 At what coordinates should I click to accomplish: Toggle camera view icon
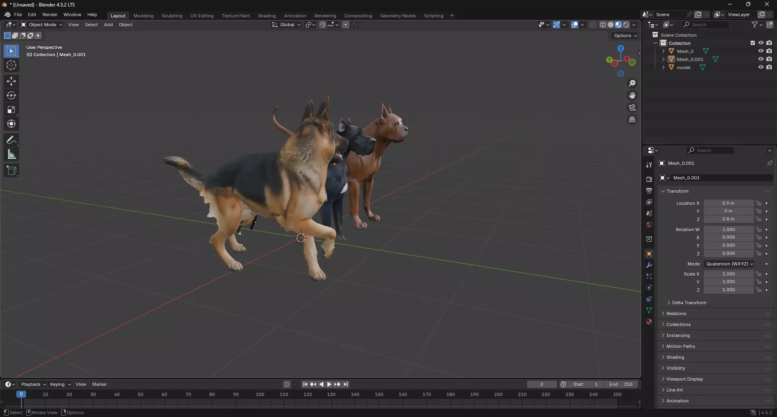click(632, 107)
